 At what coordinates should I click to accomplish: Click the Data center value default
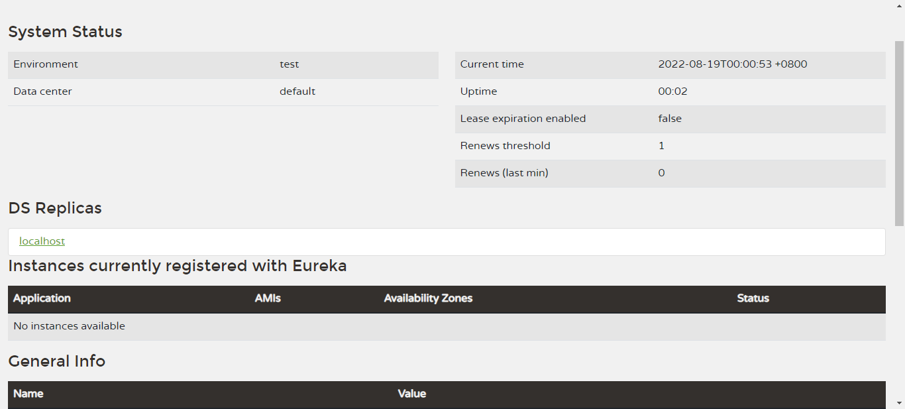click(x=297, y=91)
